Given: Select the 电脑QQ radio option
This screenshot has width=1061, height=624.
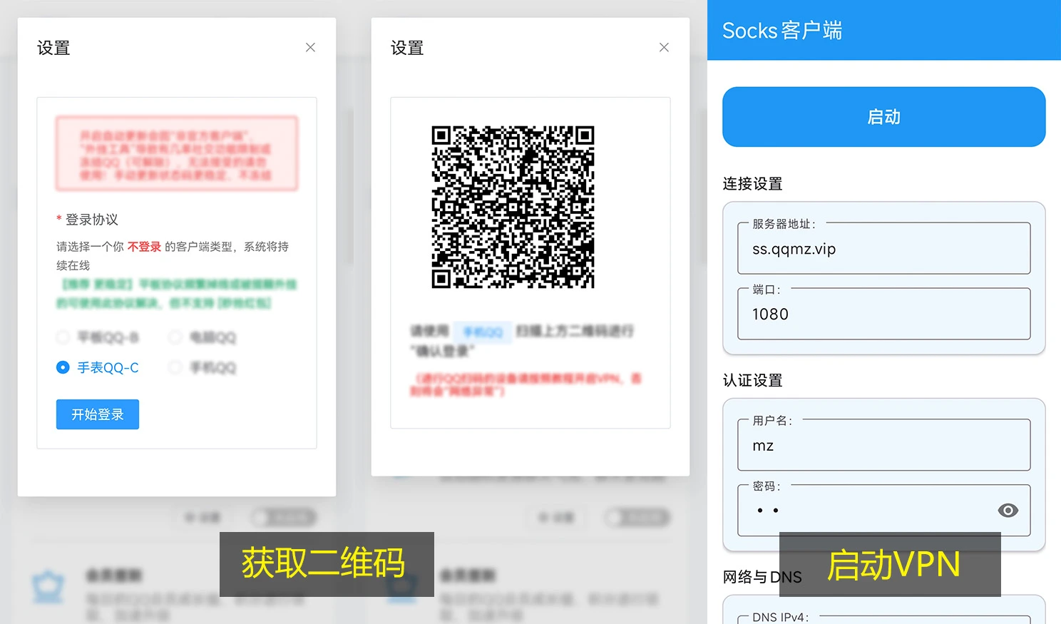Looking at the screenshot, I should point(175,337).
